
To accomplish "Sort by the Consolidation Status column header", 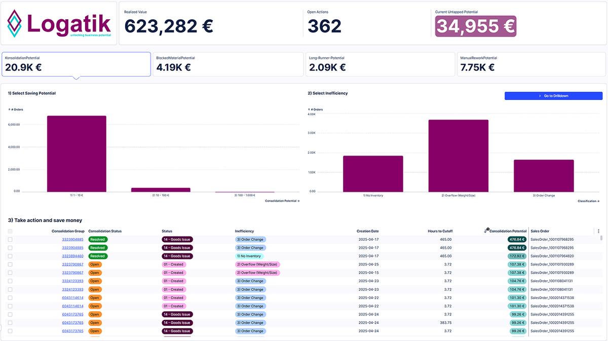I will (105, 231).
